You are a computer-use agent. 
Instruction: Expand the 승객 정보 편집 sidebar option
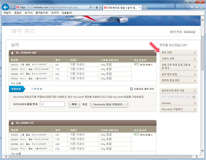pyautogui.click(x=178, y=74)
